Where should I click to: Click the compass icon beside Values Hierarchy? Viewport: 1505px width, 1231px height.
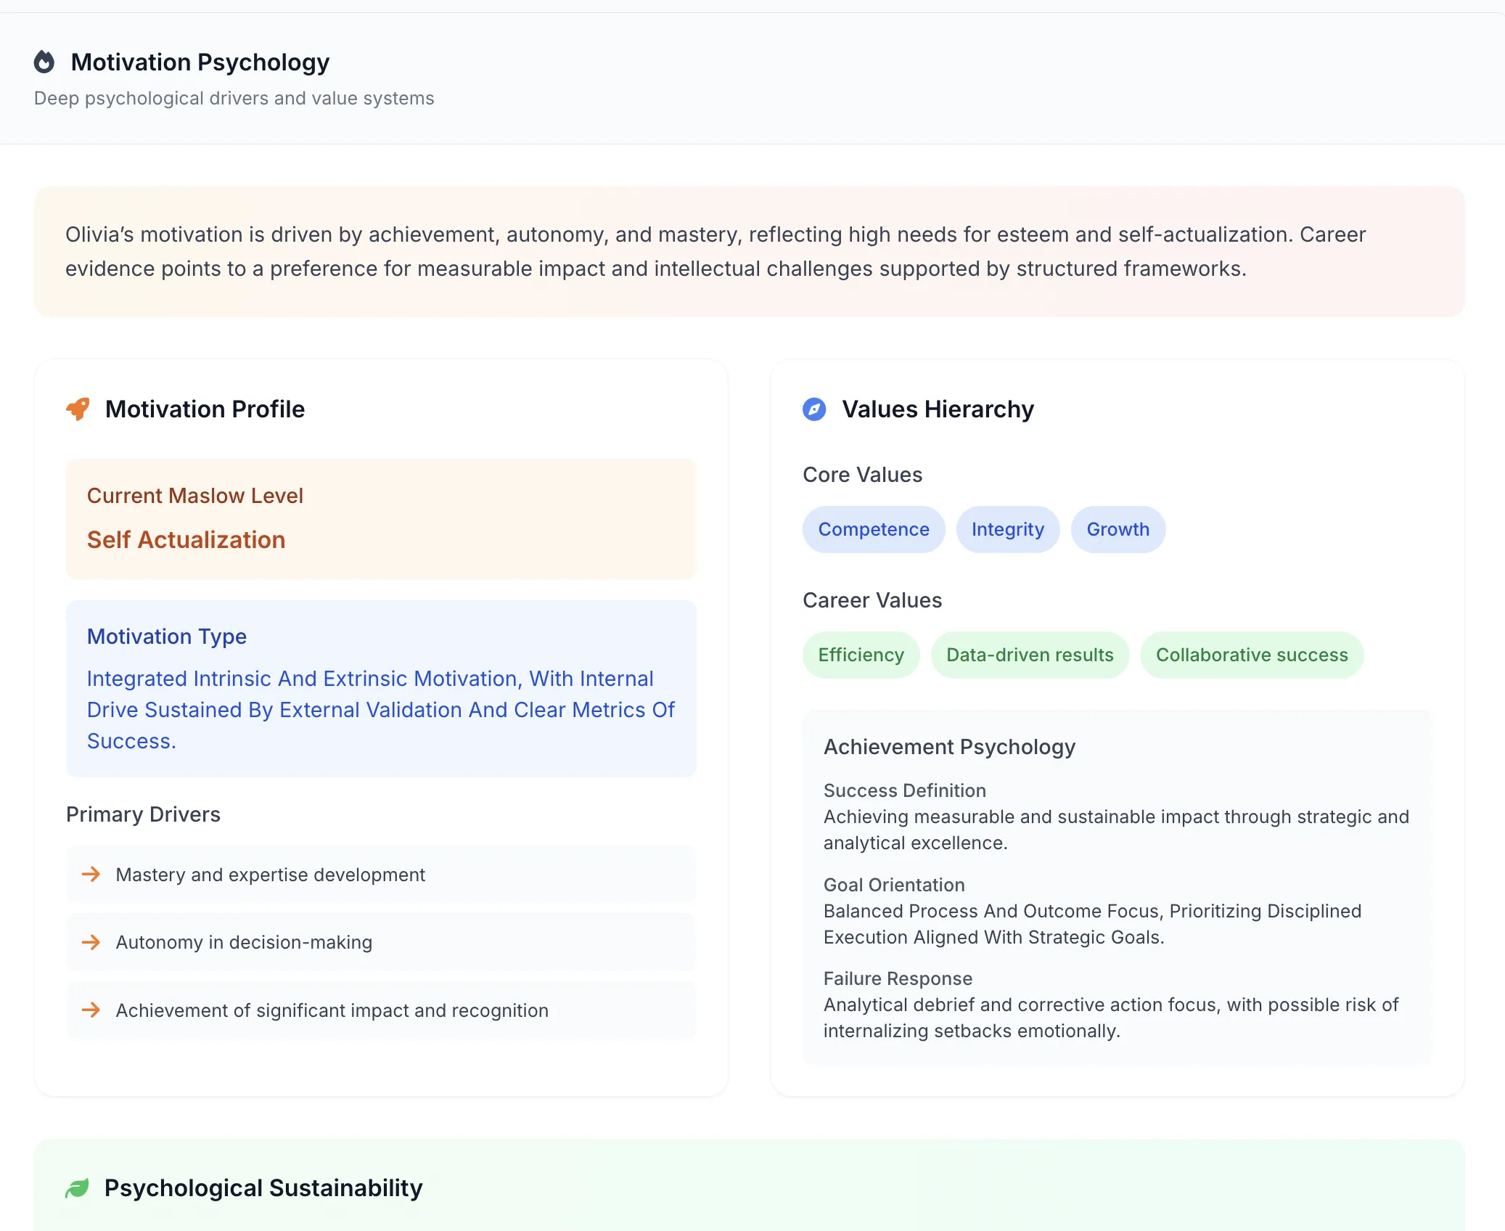pyautogui.click(x=814, y=409)
